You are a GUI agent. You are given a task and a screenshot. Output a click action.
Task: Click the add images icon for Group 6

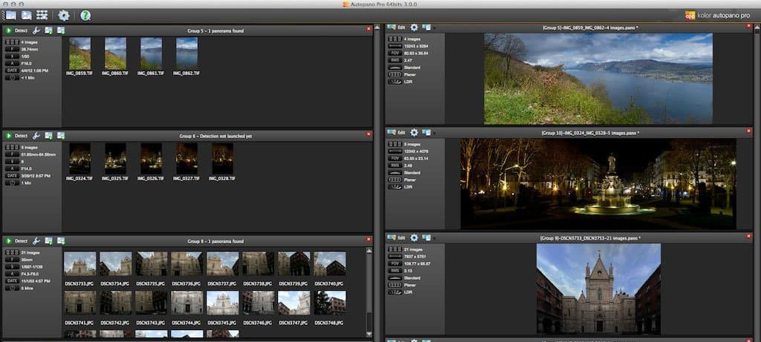tap(48, 136)
